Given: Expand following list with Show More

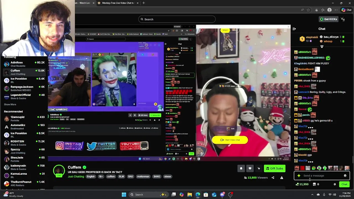Looking at the screenshot, I should tap(10, 104).
